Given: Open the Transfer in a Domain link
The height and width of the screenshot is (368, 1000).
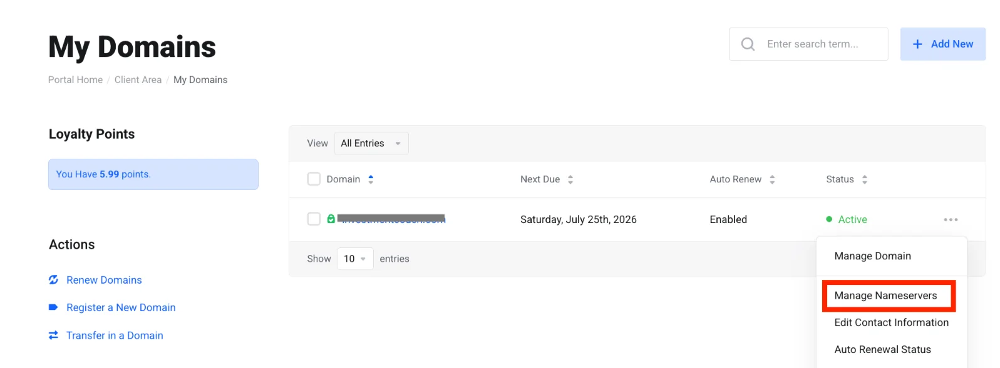Looking at the screenshot, I should (115, 336).
